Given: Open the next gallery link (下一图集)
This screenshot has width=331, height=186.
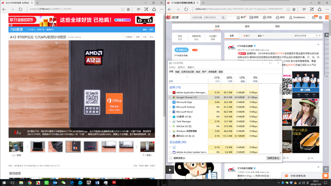Looking at the screenshot, I should click(147, 155).
